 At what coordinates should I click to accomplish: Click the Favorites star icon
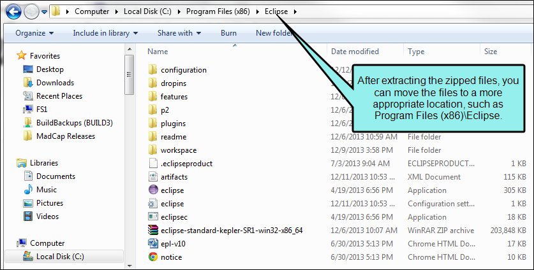22,55
